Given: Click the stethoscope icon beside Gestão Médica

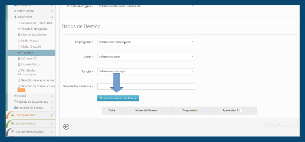Looking at the screenshot, I should tap(12, 123).
